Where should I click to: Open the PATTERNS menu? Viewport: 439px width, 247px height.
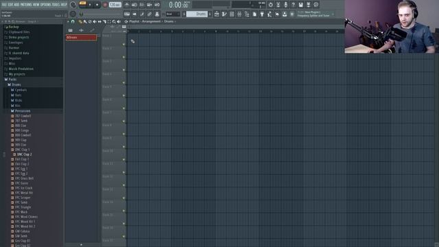click(x=26, y=5)
